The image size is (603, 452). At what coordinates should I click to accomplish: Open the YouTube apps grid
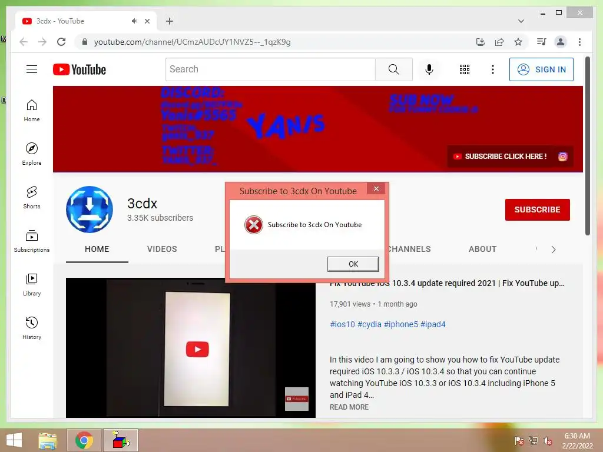click(x=465, y=69)
